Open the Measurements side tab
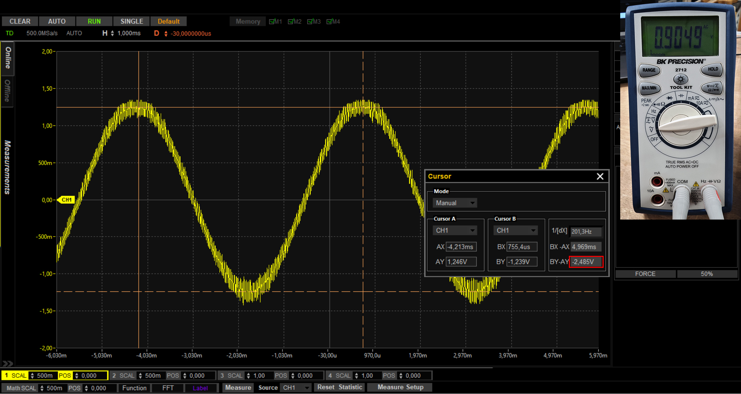Image resolution: width=741 pixels, height=394 pixels. pos(7,167)
